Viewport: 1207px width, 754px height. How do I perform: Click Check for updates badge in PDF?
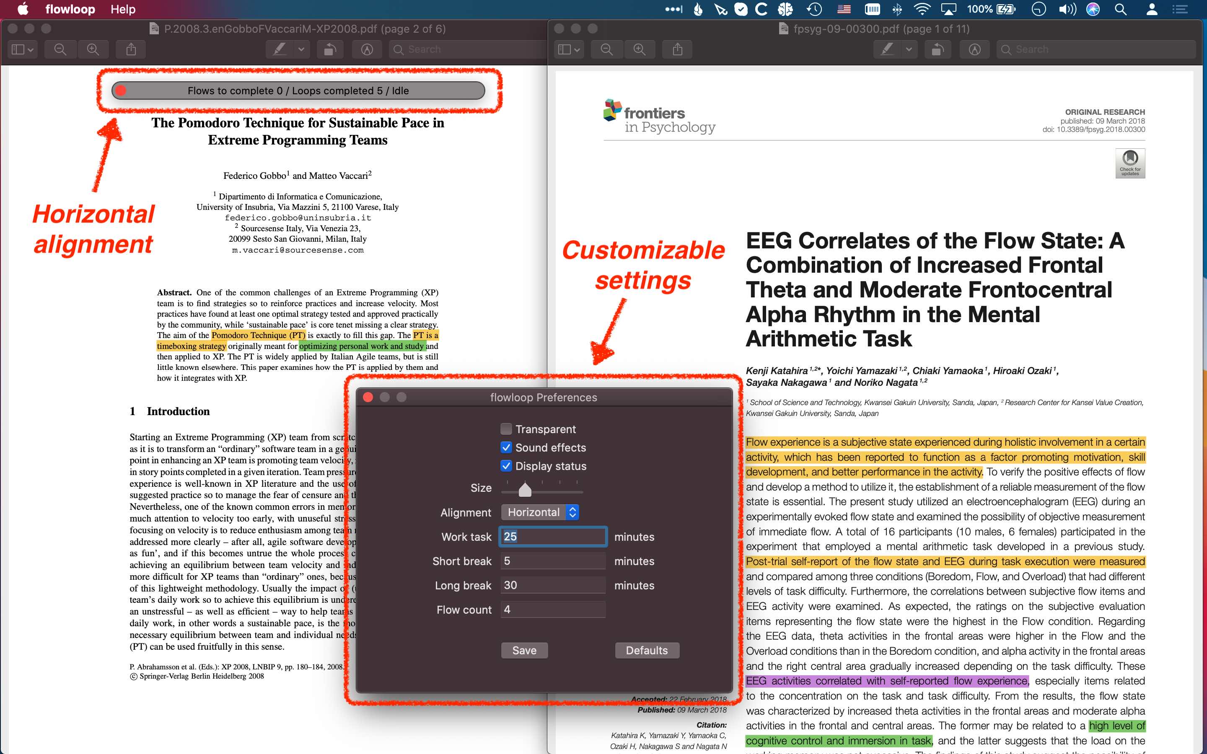pos(1130,163)
